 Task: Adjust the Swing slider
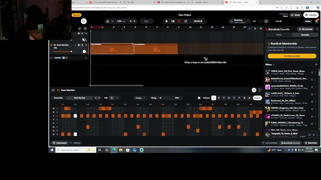pos(160,98)
